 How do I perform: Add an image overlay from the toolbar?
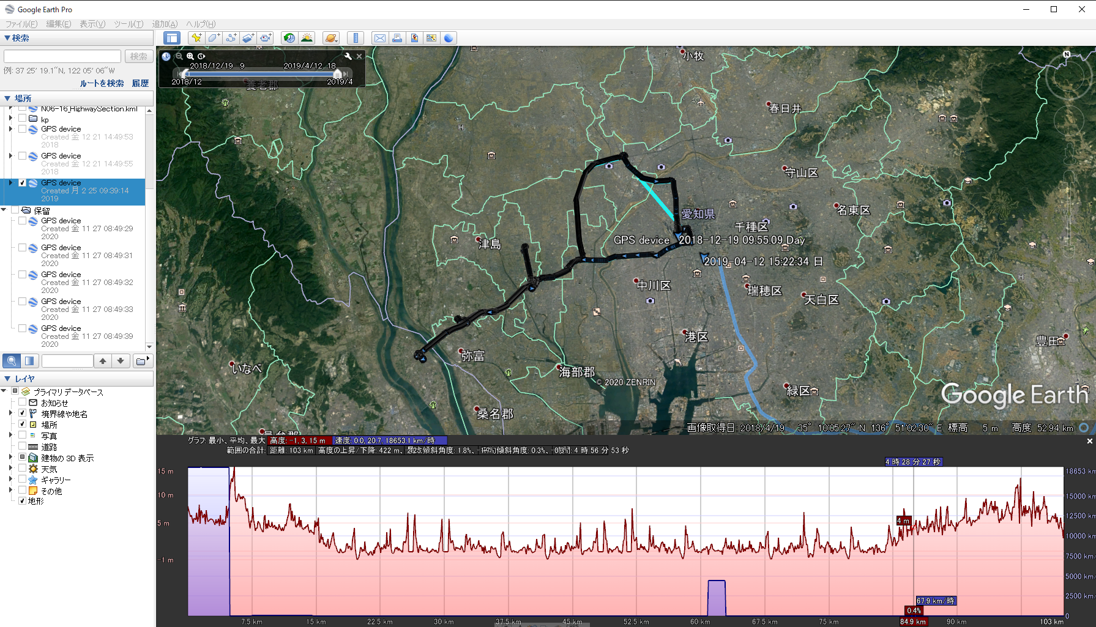(x=248, y=38)
